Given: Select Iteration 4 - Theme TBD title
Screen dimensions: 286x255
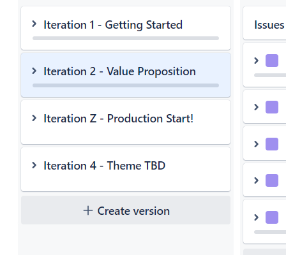Looking at the screenshot, I should click(x=105, y=166).
